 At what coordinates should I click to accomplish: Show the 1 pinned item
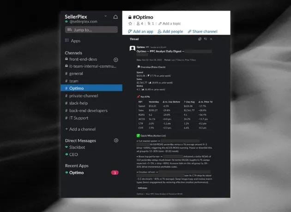151,24
